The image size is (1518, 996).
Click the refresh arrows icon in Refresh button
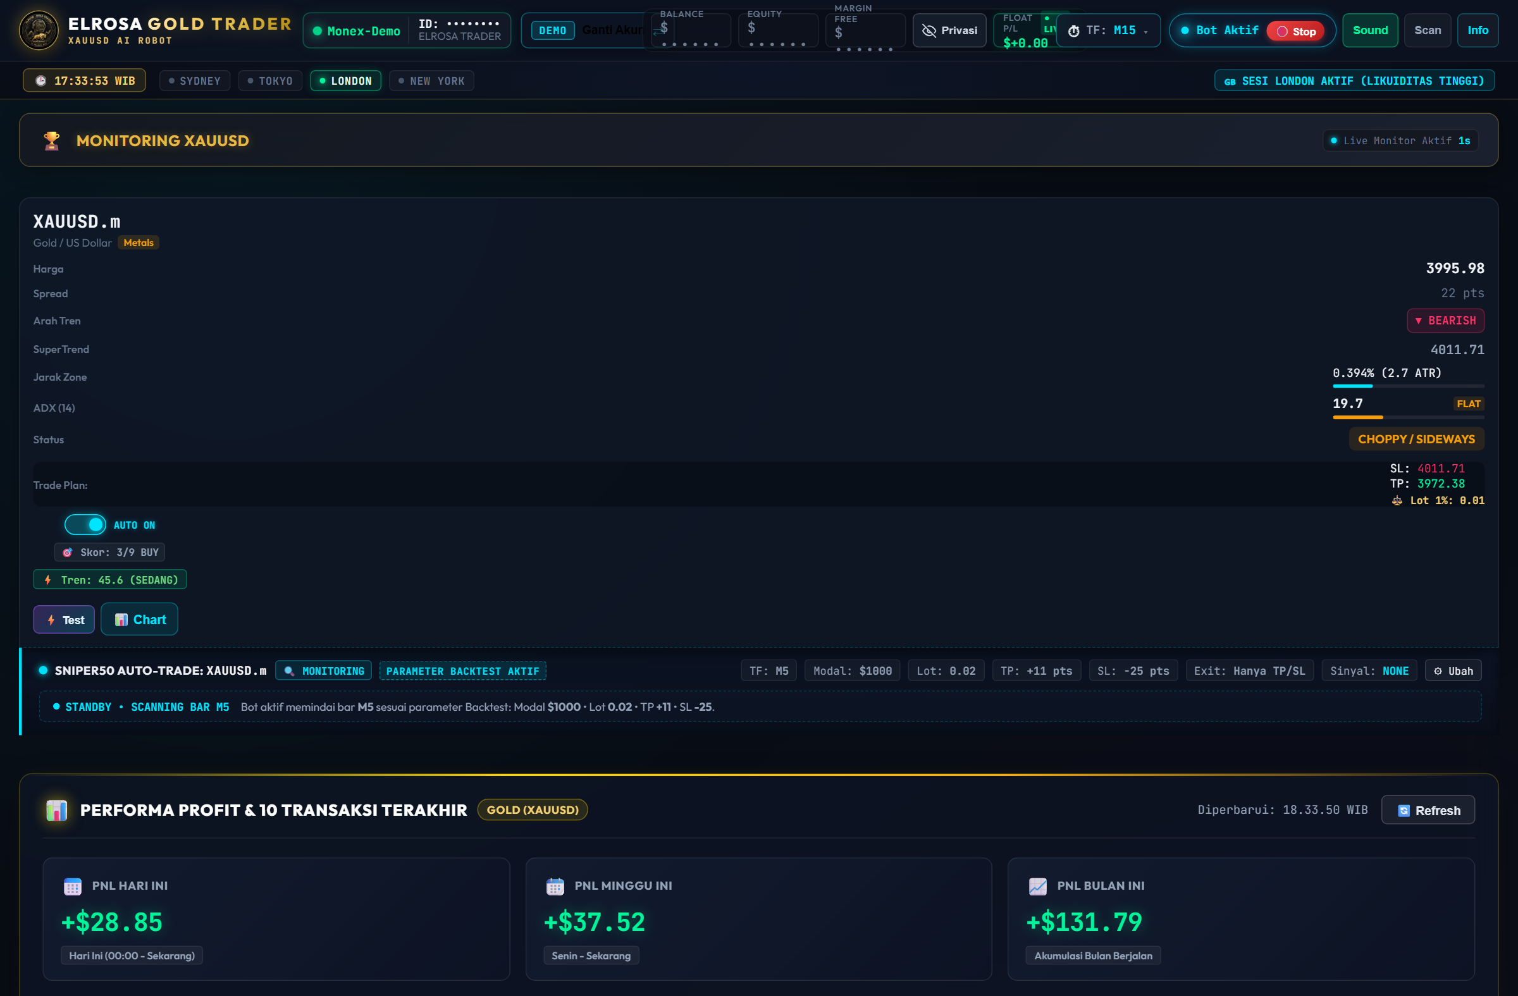tap(1404, 811)
